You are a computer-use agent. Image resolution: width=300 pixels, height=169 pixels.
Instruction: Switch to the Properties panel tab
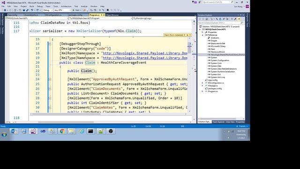click(240, 122)
